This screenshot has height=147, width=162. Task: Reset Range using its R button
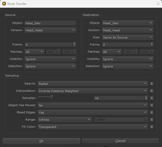(152, 120)
